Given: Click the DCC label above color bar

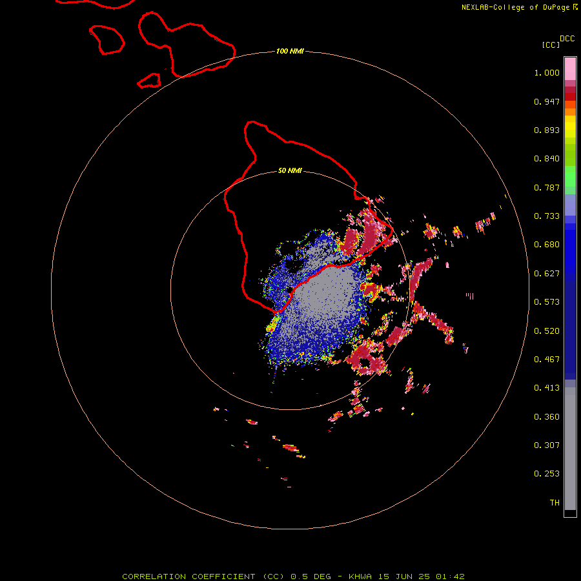Looking at the screenshot, I should point(567,39).
